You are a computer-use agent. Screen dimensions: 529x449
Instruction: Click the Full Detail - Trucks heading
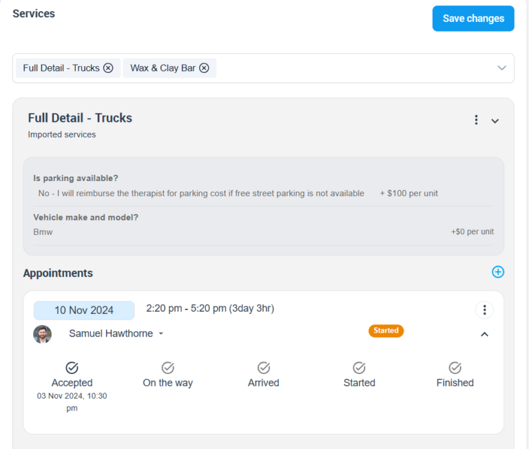coord(80,118)
